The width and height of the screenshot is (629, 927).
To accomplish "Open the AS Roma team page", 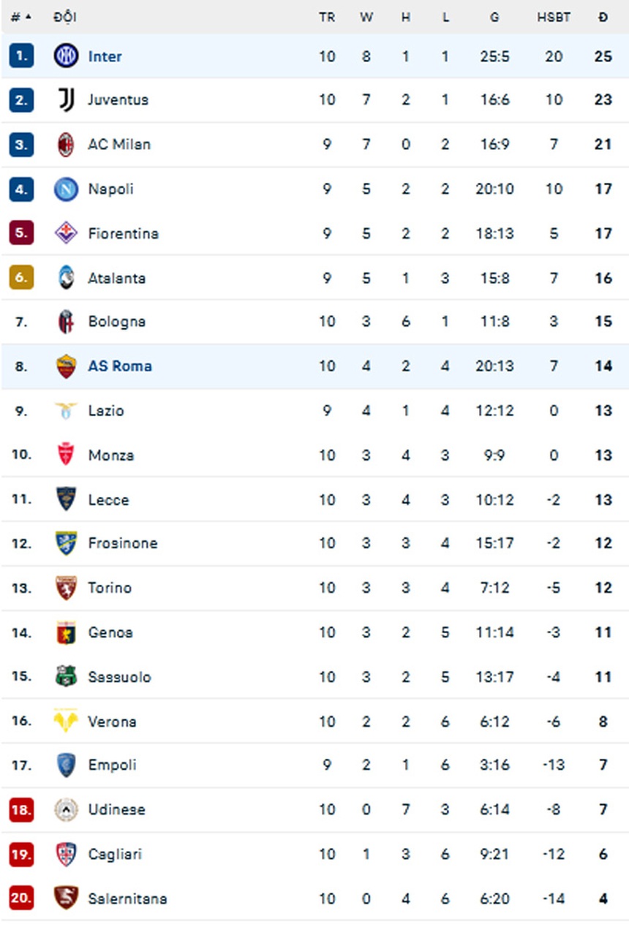I will (119, 366).
